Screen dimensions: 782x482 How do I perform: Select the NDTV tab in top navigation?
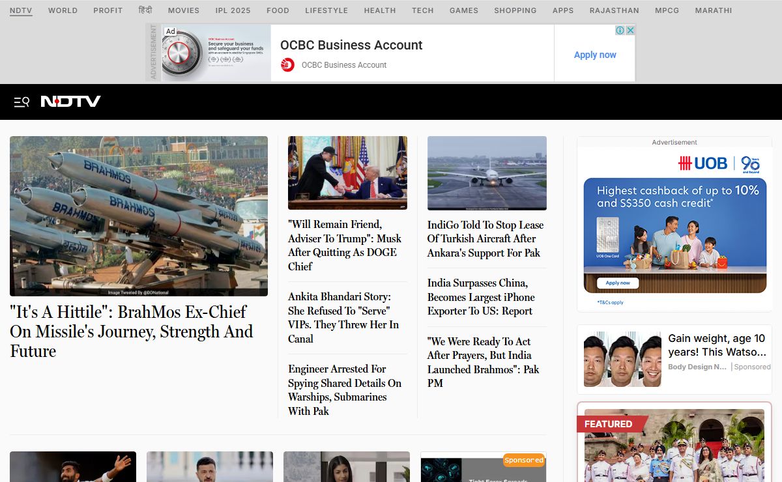tap(21, 10)
